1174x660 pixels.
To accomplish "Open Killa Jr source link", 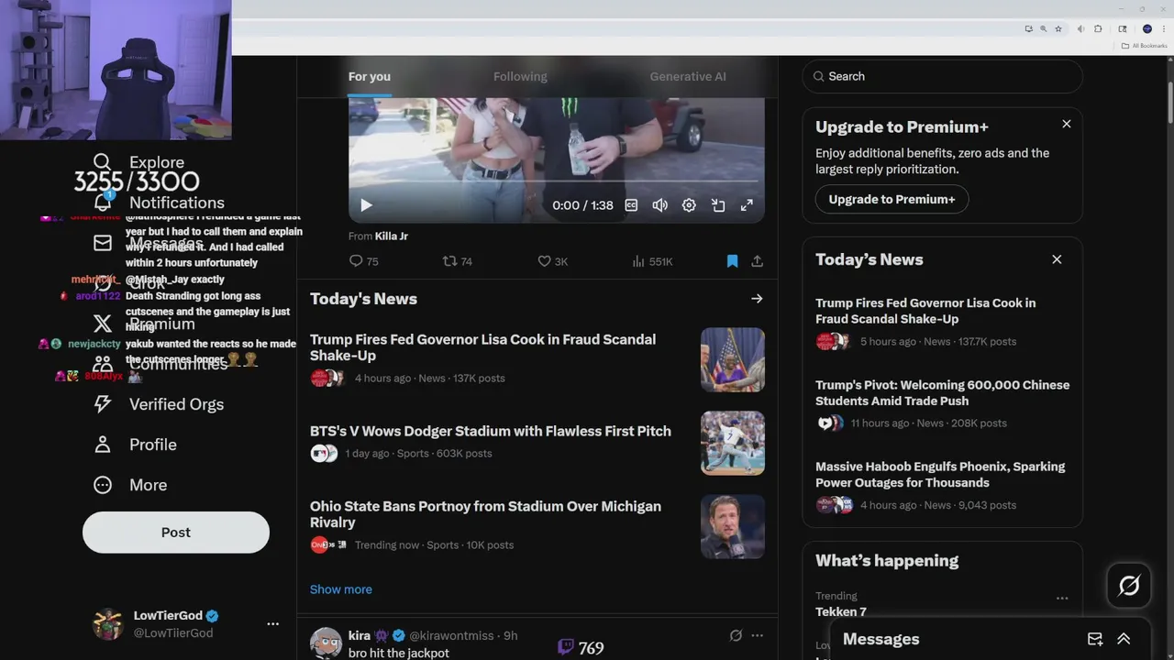I will pos(392,236).
